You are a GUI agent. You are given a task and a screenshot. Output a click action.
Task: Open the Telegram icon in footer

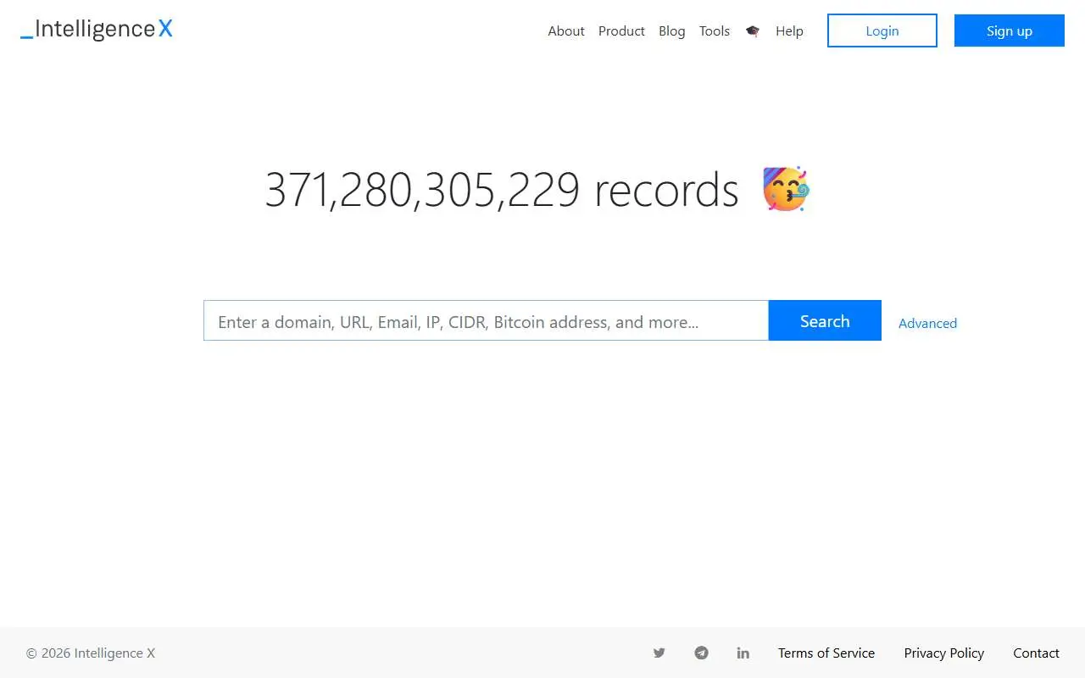(701, 653)
